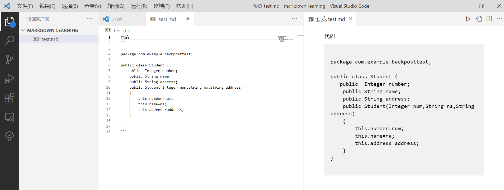Click 'this.name=na;' in the editor
This screenshot has height=190, width=504.
tap(152, 104)
